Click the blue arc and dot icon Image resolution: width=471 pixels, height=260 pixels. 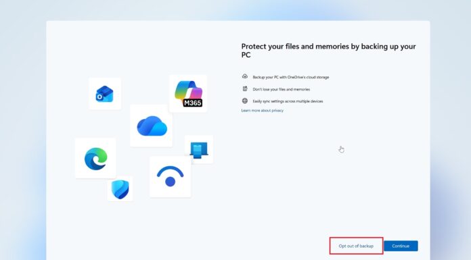[170, 177]
